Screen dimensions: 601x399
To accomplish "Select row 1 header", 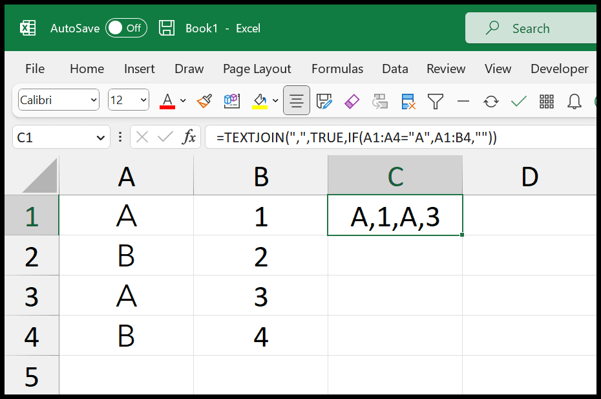I will pos(32,215).
